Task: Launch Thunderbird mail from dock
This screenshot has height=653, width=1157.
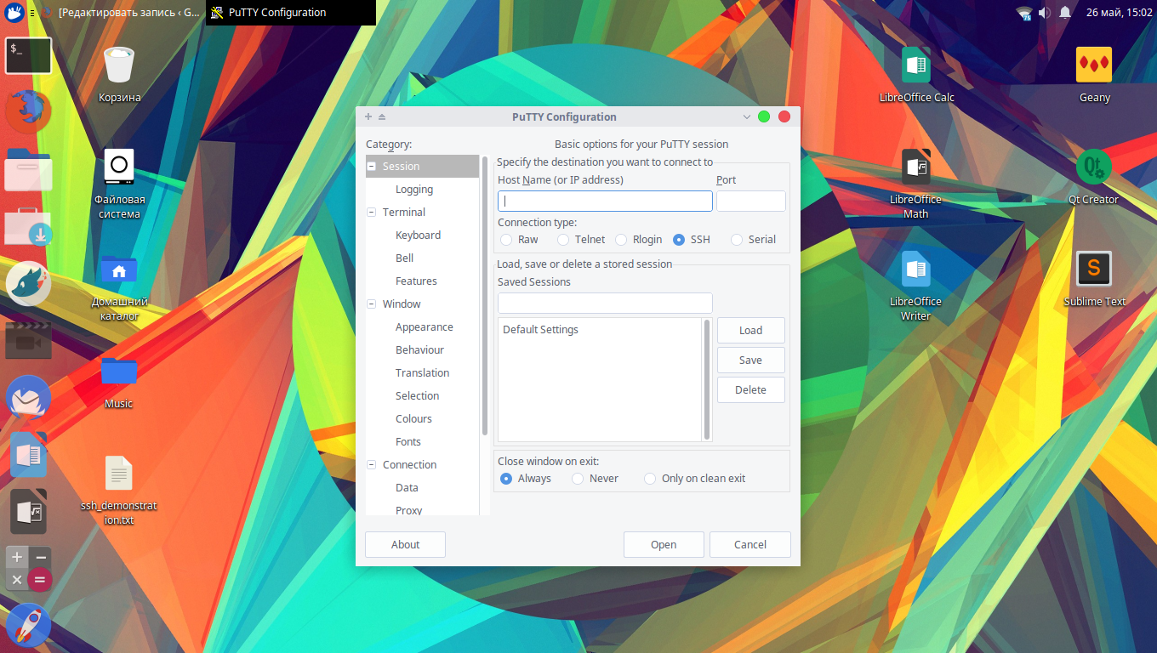Action: pos(29,398)
